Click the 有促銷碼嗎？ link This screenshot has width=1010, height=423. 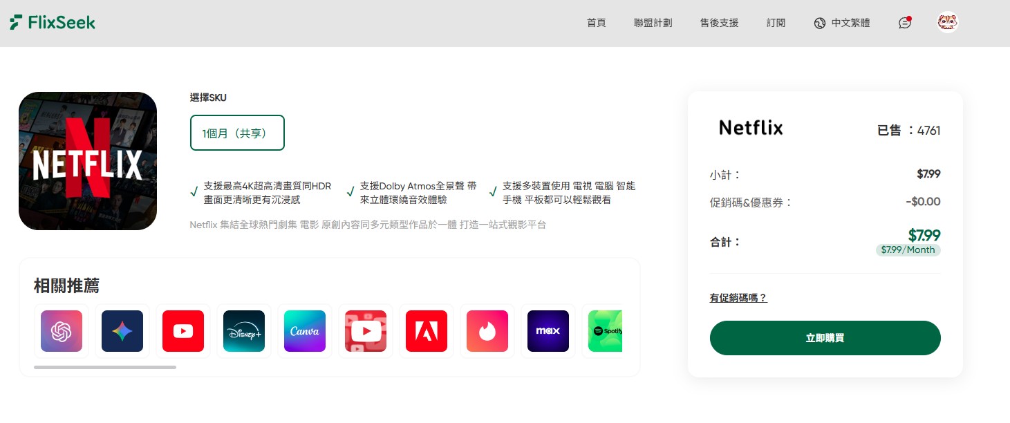pos(738,298)
